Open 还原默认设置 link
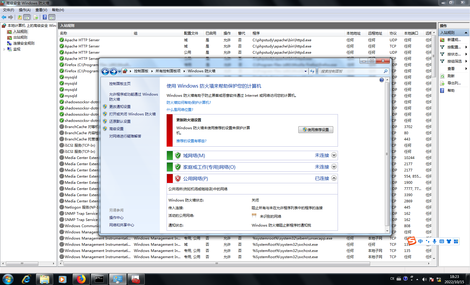Screen dimensions: 470x285 [120, 122]
